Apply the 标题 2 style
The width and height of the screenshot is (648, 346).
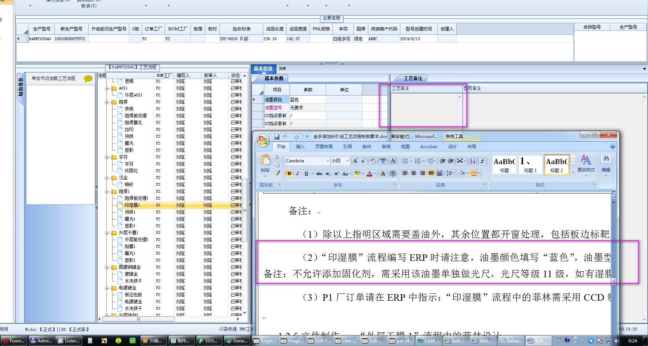tap(556, 164)
